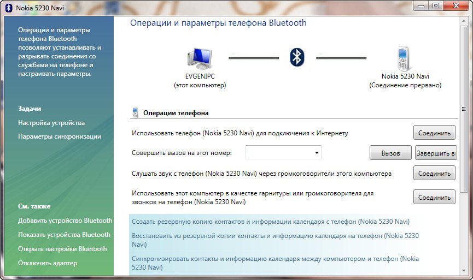The image size is (473, 280).
Task: Click the vertical scrollbar on the right
Action: click(464, 109)
